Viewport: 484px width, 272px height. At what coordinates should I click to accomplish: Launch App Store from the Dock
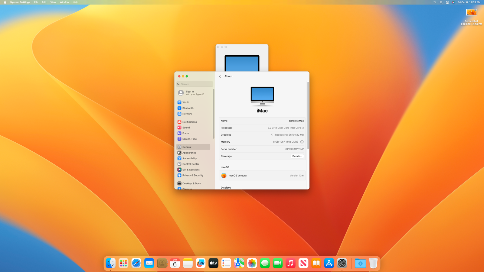click(329, 263)
